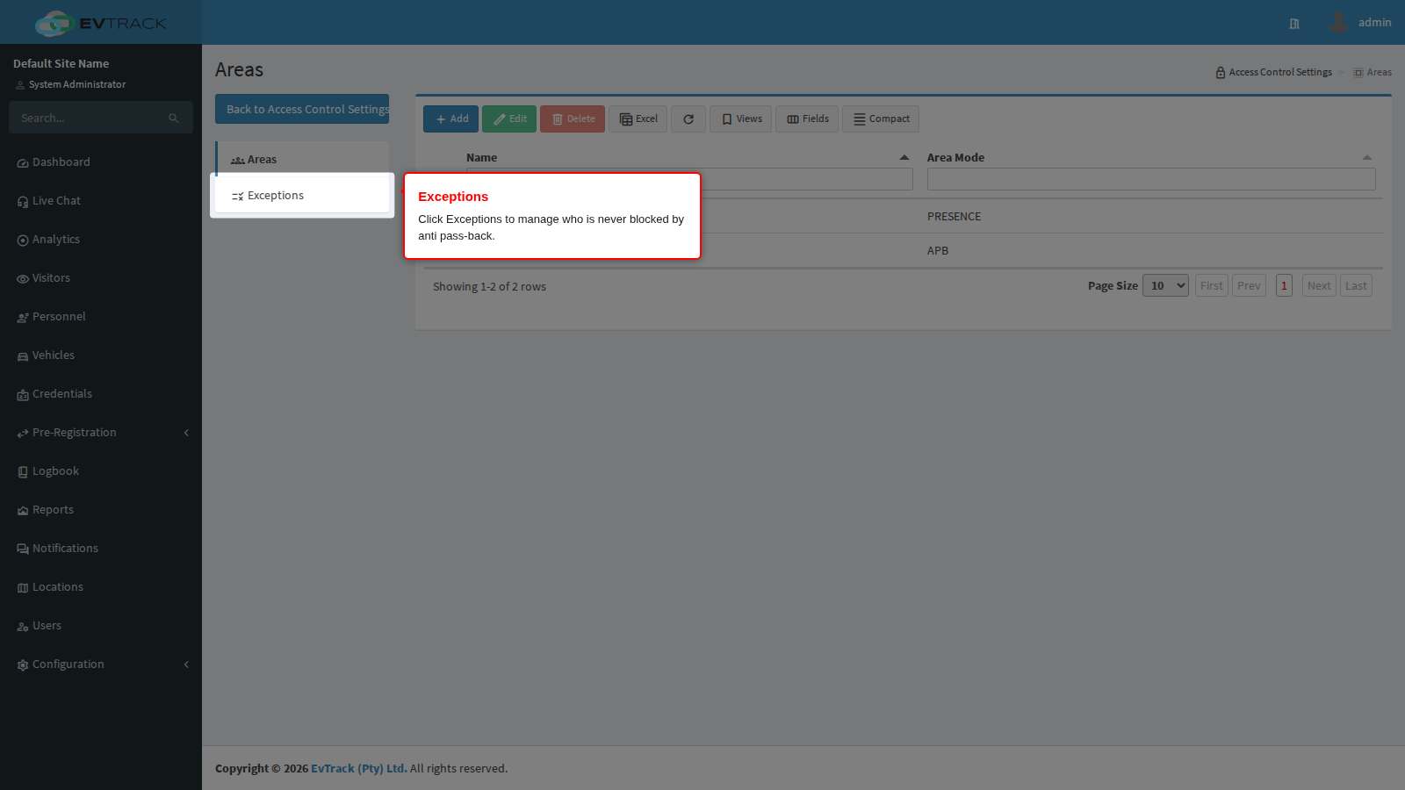Open EvTrack (Pty) Ltd. footer link
Viewport: 1405px width, 790px height.
359,768
